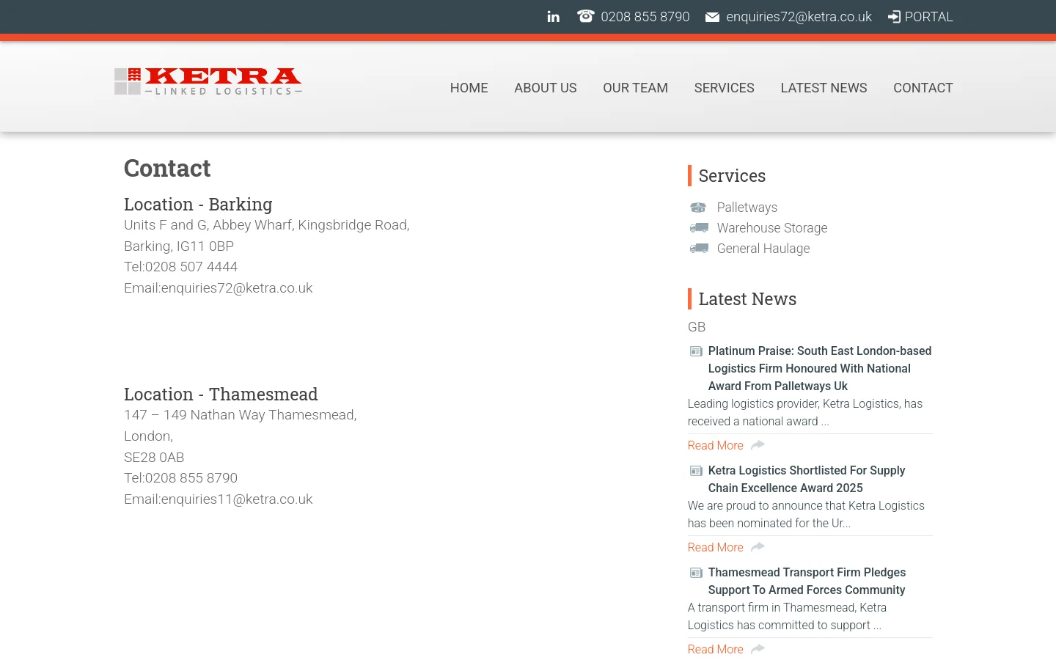Open the PORTAL link
The width and height of the screenshot is (1056, 660).
click(928, 17)
